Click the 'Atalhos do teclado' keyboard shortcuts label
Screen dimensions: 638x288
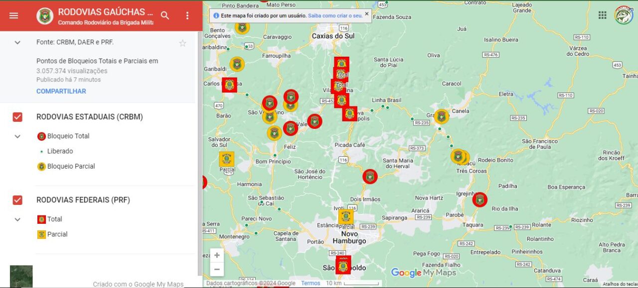[x=620, y=284]
